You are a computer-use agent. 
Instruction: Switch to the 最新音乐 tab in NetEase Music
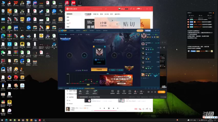click(117, 14)
